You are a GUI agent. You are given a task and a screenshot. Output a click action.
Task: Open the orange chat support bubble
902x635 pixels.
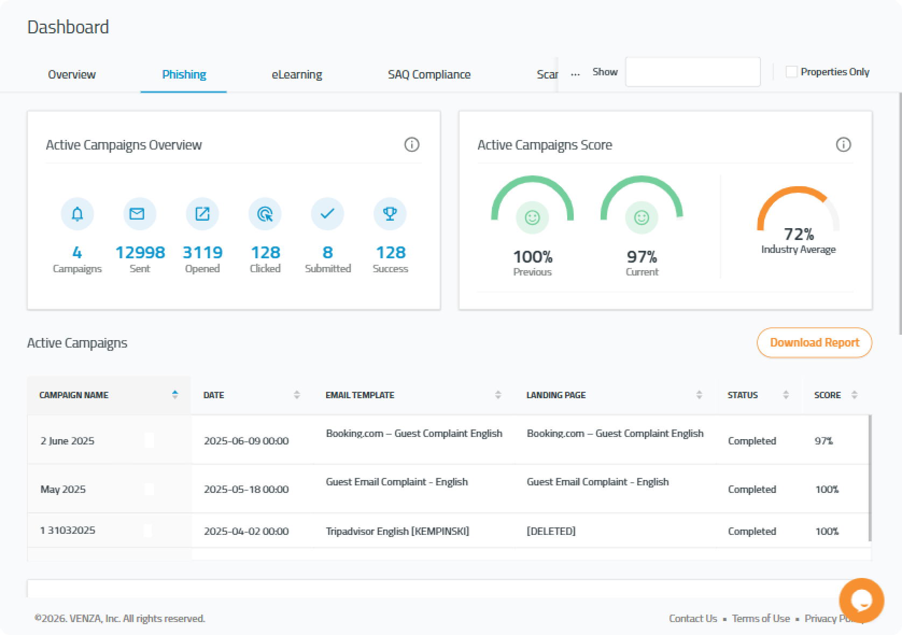[x=861, y=601]
